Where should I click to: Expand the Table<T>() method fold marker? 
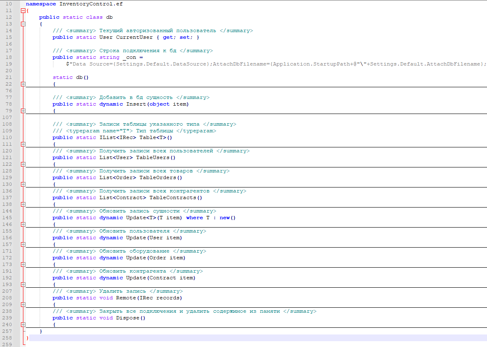(23, 144)
